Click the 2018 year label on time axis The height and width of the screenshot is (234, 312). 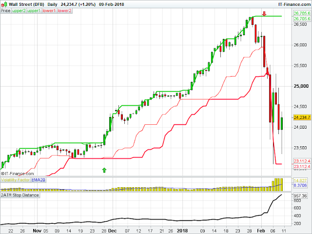[x=182, y=231]
